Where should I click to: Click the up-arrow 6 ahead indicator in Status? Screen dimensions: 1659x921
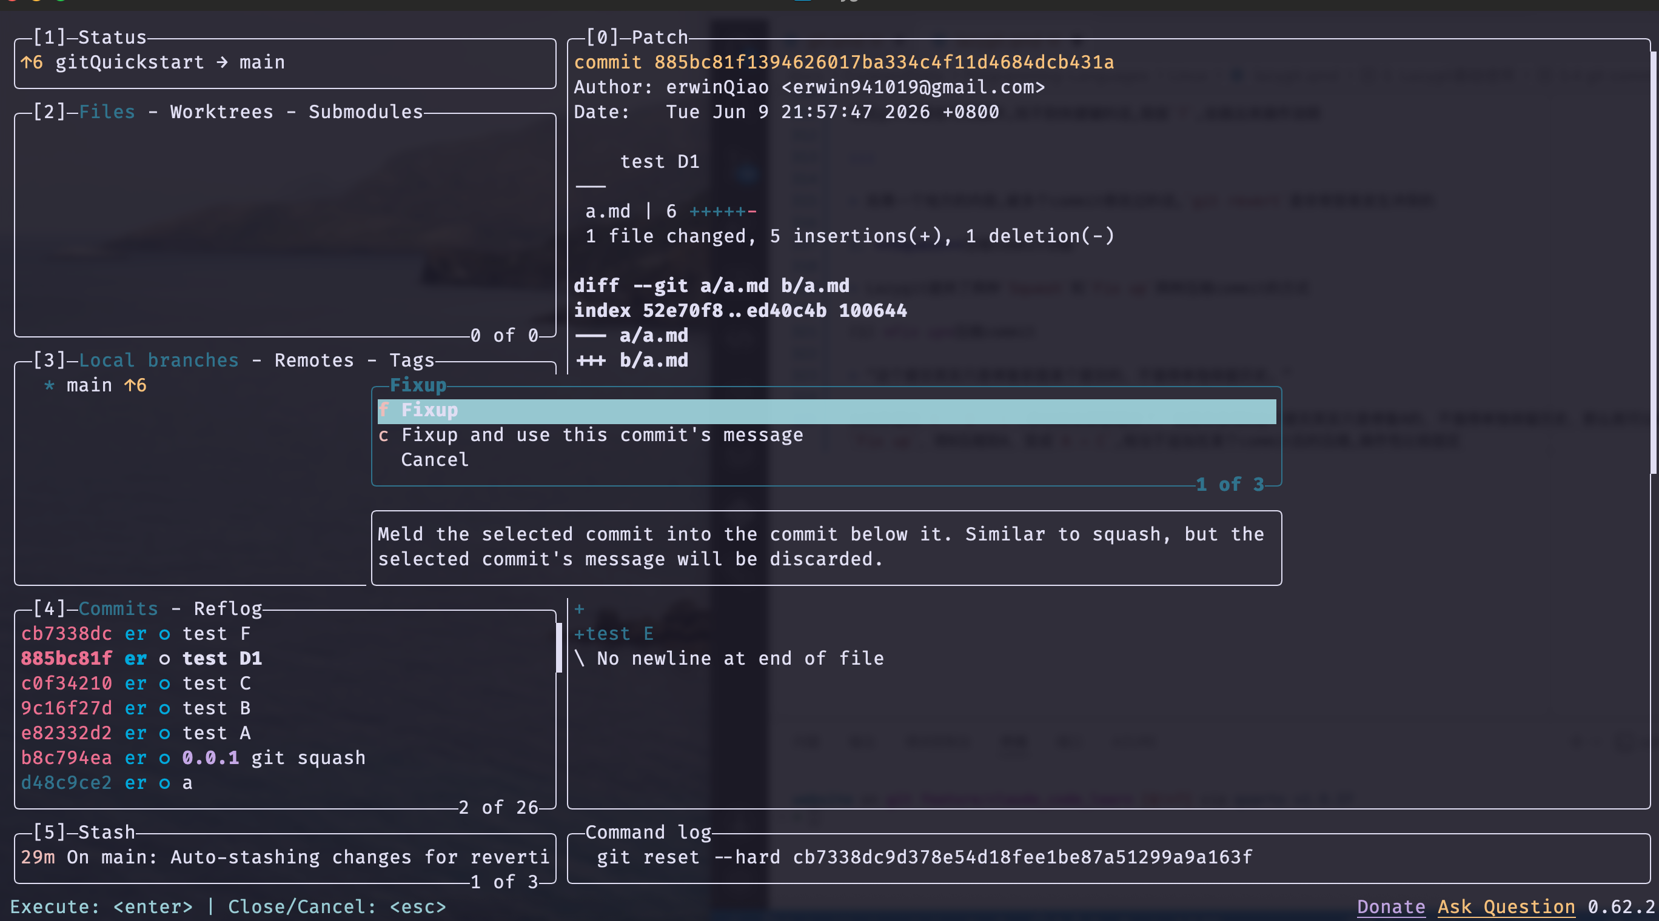32,62
